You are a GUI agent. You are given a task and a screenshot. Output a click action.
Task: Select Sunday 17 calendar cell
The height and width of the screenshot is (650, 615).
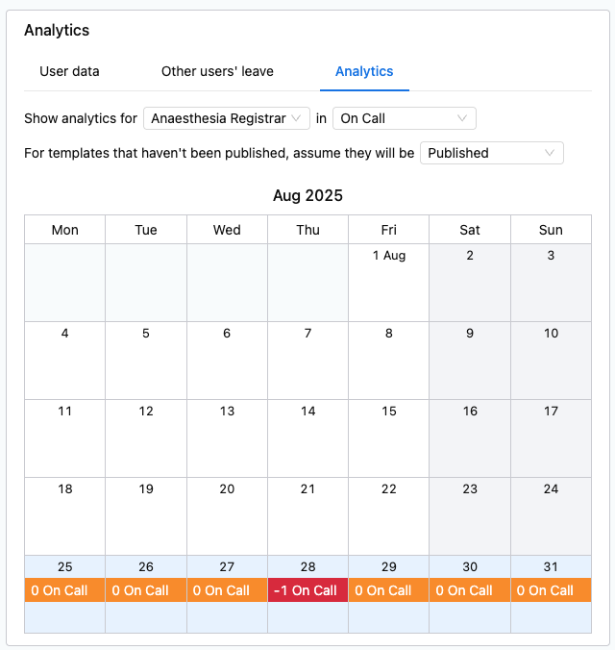[x=551, y=438]
